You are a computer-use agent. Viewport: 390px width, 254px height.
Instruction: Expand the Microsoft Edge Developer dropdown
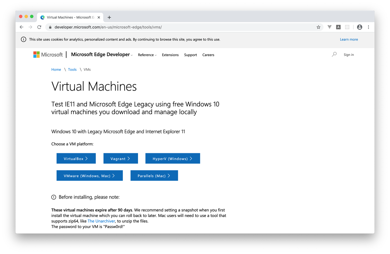click(x=102, y=55)
